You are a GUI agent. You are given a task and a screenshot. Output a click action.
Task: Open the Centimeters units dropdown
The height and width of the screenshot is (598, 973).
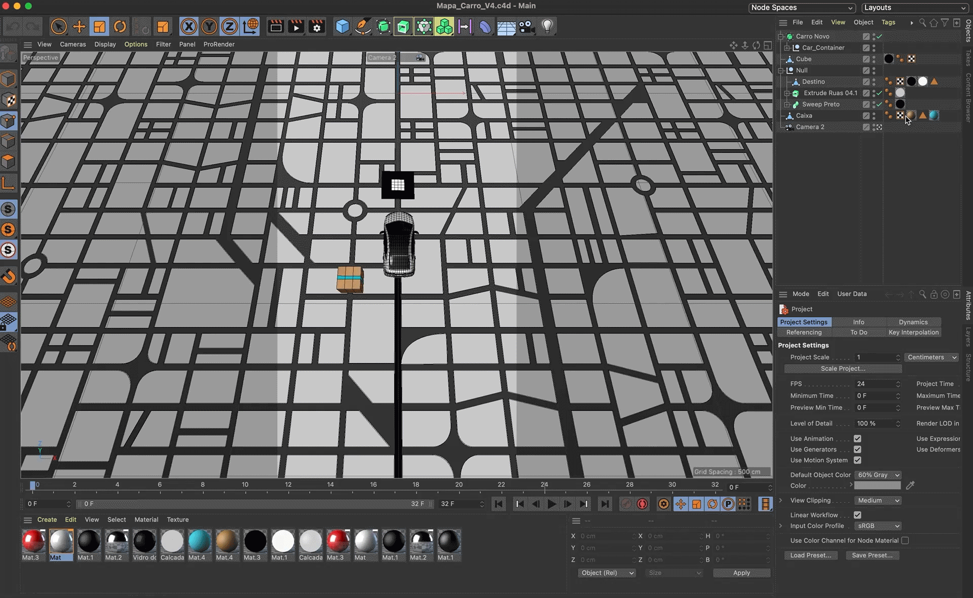(931, 357)
